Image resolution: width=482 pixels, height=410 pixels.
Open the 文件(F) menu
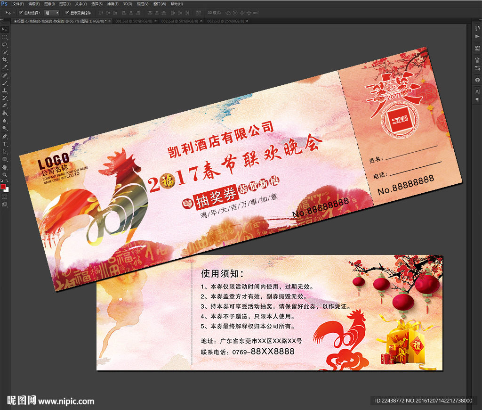tap(18, 4)
